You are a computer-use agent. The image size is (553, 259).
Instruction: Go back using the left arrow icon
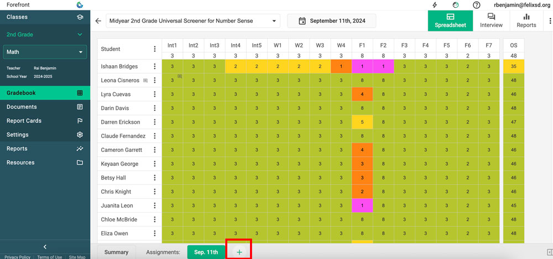tap(98, 21)
